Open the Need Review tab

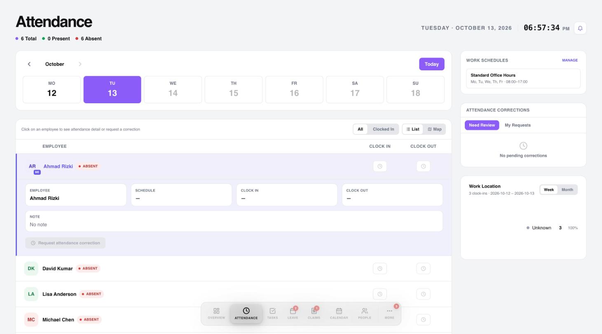pos(482,125)
